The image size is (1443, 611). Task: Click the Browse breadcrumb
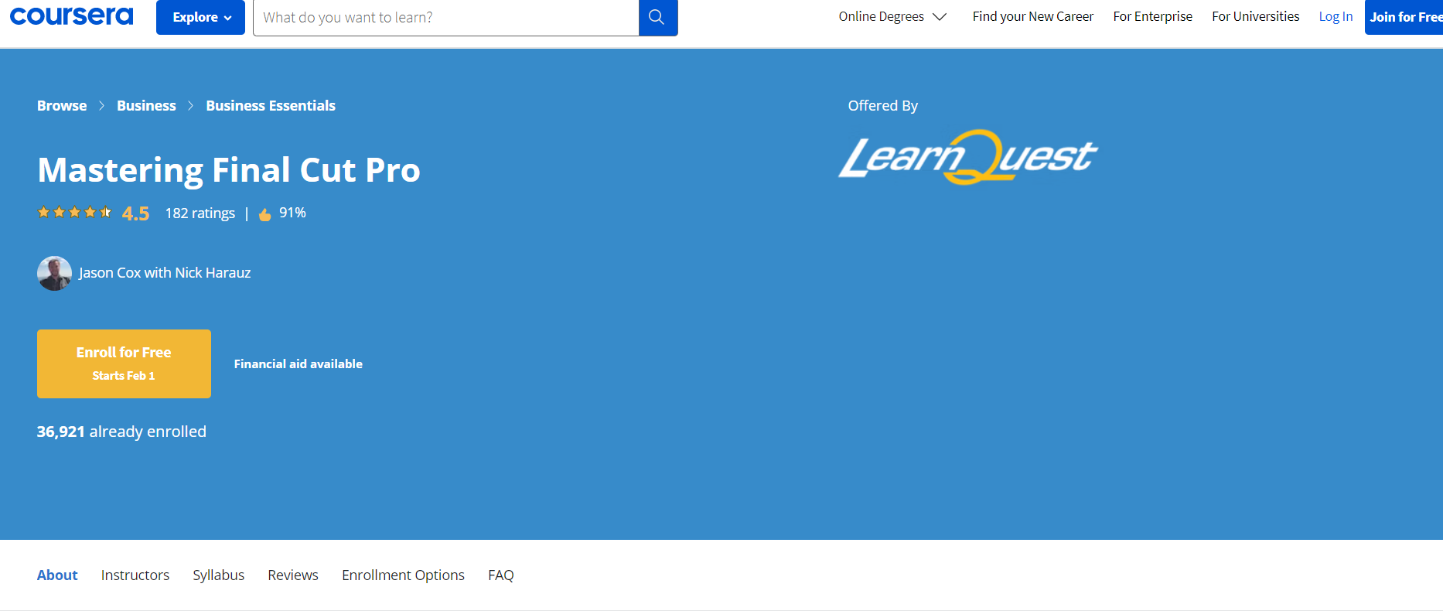(62, 106)
